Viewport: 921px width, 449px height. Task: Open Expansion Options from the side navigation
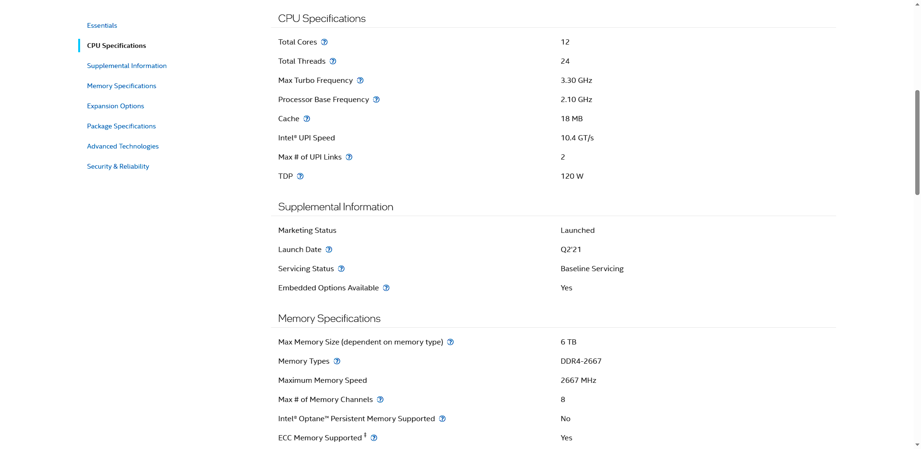pos(116,106)
